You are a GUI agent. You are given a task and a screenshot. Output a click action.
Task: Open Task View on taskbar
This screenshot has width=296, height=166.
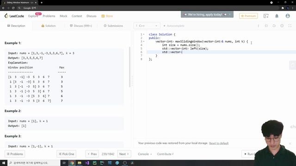(64, 163)
